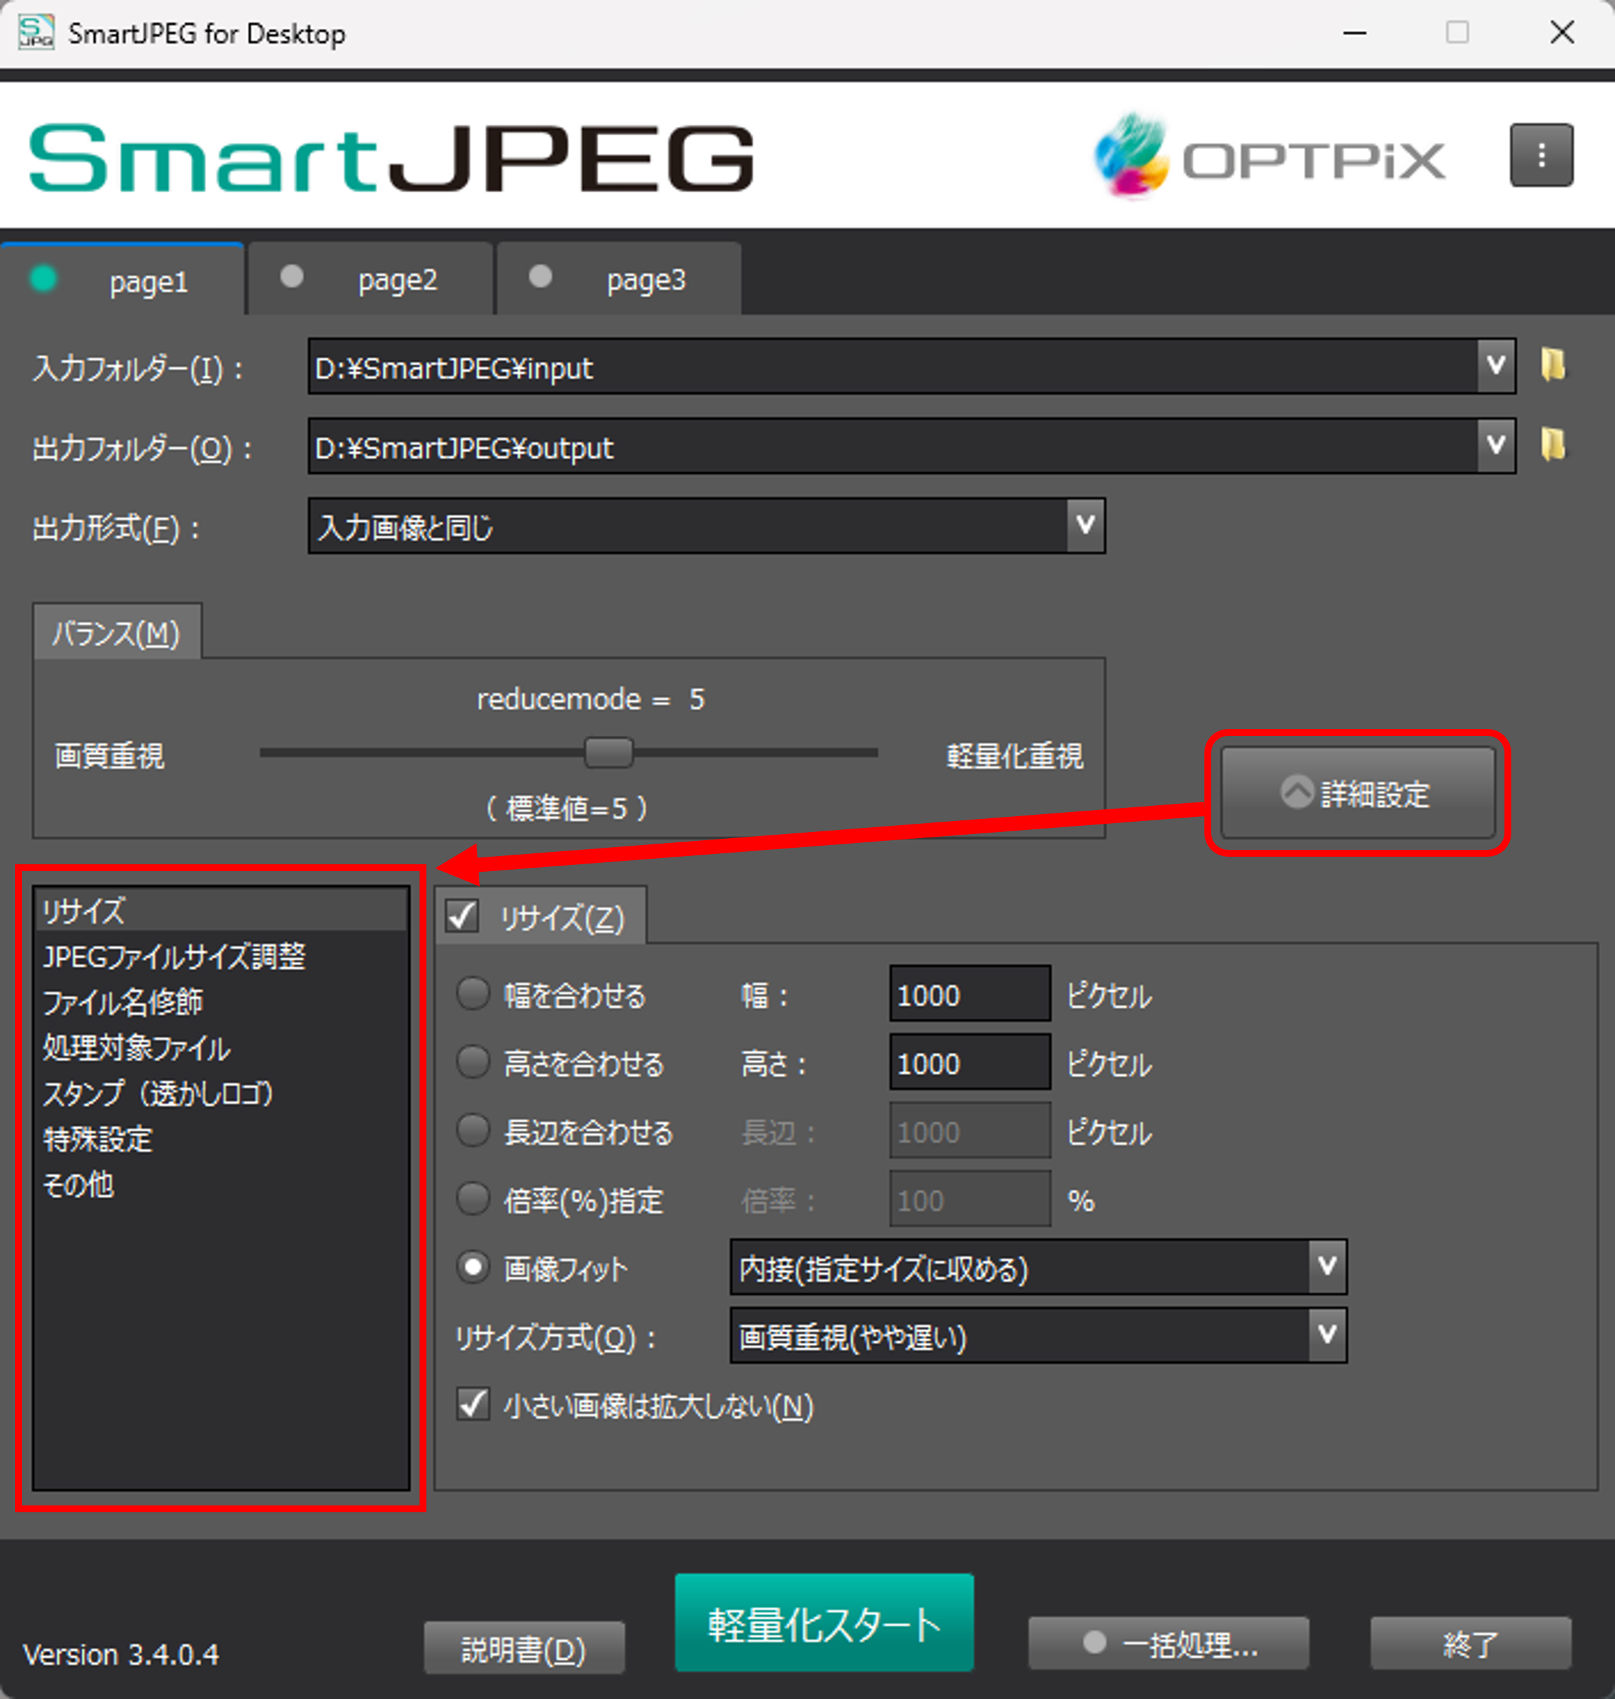The width and height of the screenshot is (1615, 1699).
Task: Browse for output folder with folder icon
Action: [x=1553, y=445]
